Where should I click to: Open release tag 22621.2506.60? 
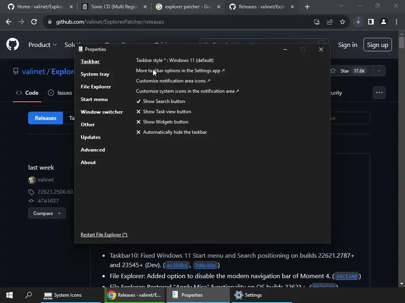(55, 192)
